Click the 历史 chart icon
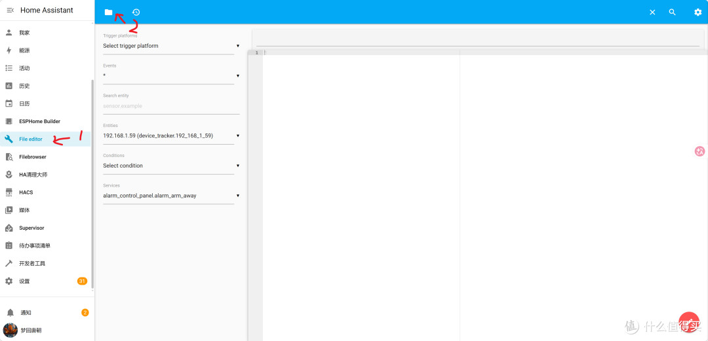The height and width of the screenshot is (341, 708). click(9, 86)
